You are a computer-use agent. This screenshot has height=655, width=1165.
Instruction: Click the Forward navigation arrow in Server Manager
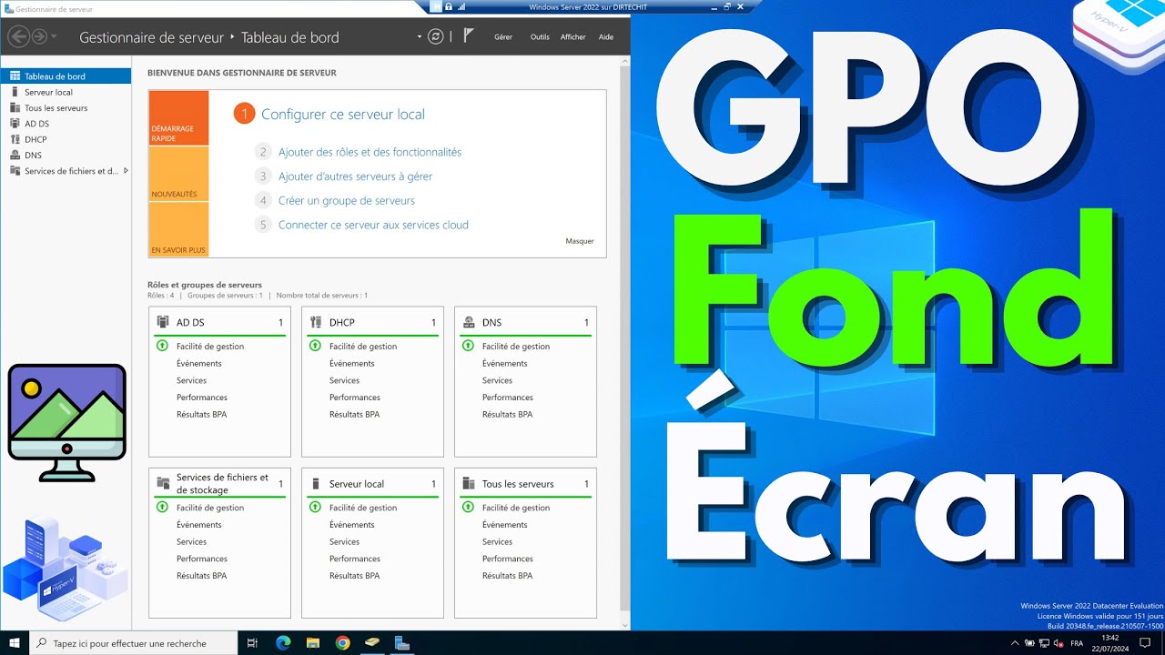[x=39, y=36]
